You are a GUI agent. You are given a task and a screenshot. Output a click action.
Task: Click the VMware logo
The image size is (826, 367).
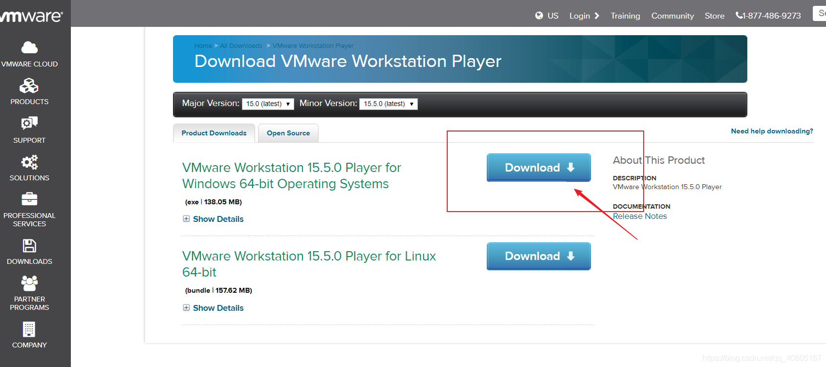point(30,16)
